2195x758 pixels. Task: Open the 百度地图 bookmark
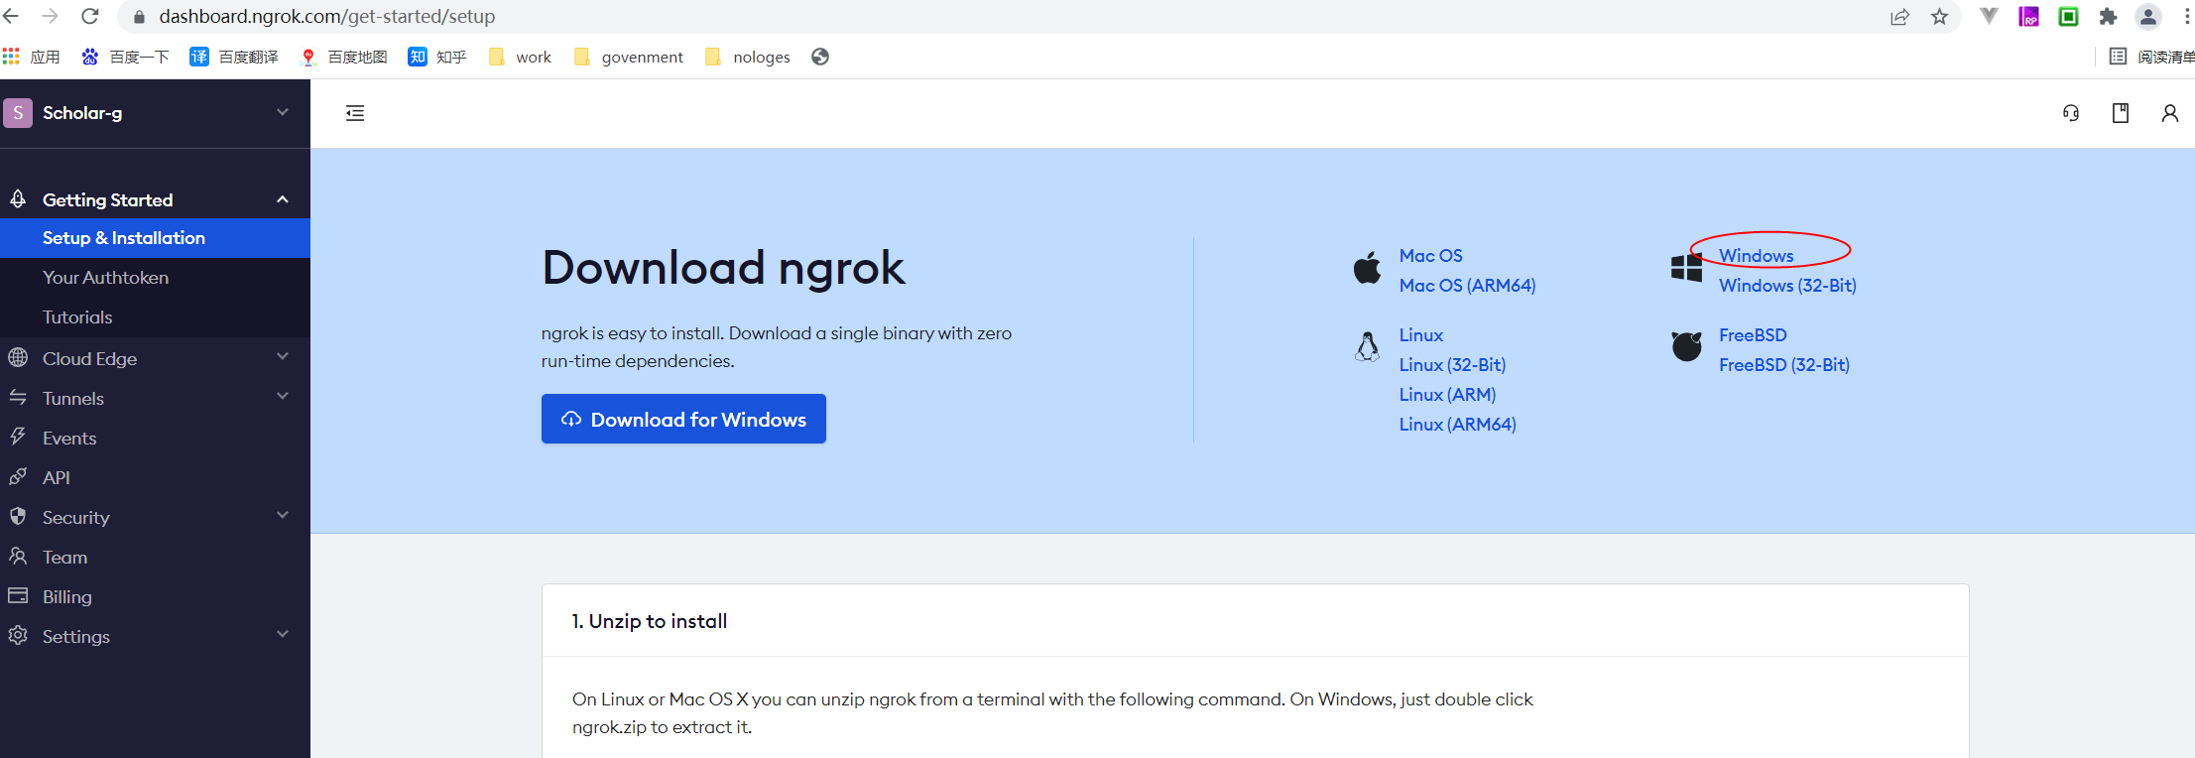(343, 57)
